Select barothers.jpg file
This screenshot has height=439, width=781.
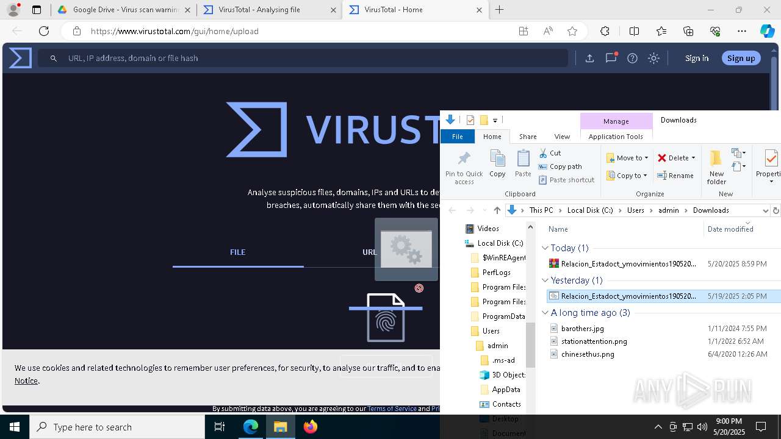[583, 329]
